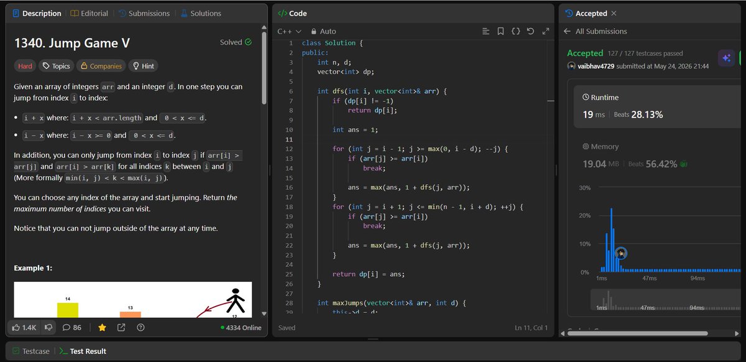Share the problem via the external link icon
The image size is (746, 362).
click(121, 327)
